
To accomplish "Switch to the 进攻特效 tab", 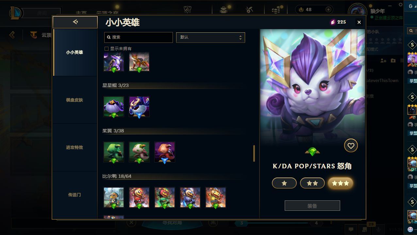I will coord(75,147).
